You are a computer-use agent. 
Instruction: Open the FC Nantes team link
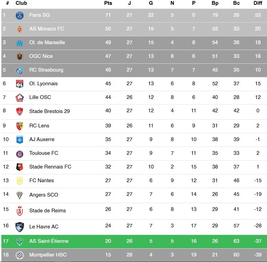coord(41,180)
